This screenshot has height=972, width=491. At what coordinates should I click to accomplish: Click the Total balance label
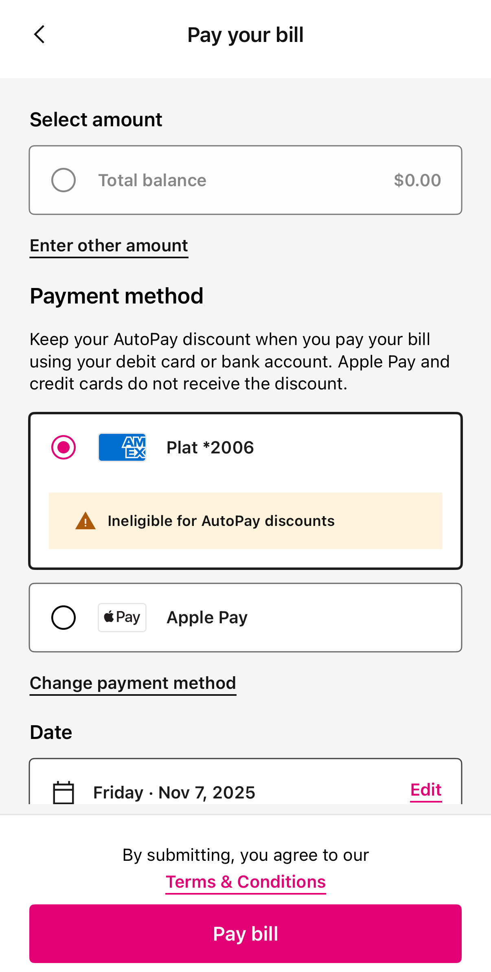tap(152, 180)
